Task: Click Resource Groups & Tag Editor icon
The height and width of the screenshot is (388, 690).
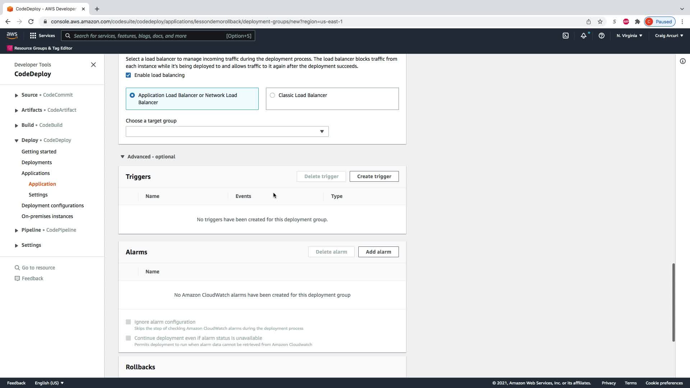Action: pos(10,48)
